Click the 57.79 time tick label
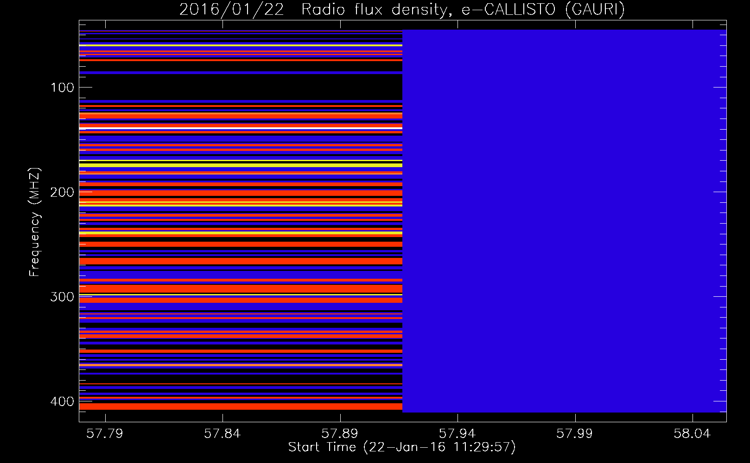Screen dimensions: 750x463 pyautogui.click(x=105, y=433)
